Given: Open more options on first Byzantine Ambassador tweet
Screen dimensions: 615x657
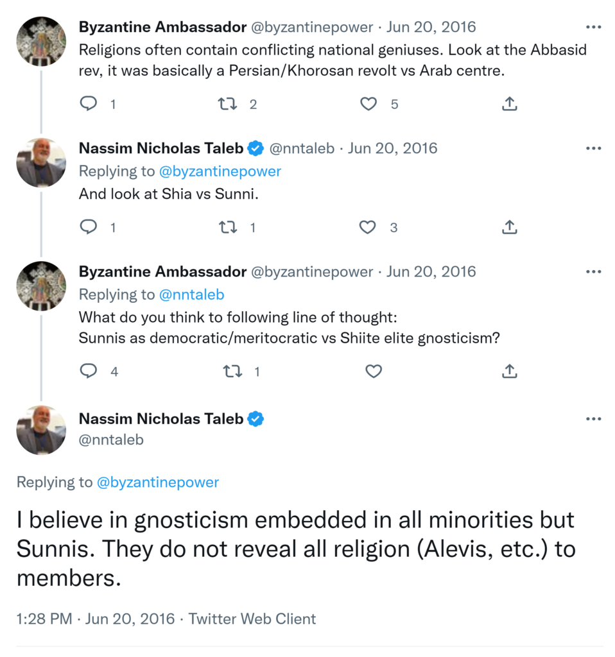Looking at the screenshot, I should 593,28.
